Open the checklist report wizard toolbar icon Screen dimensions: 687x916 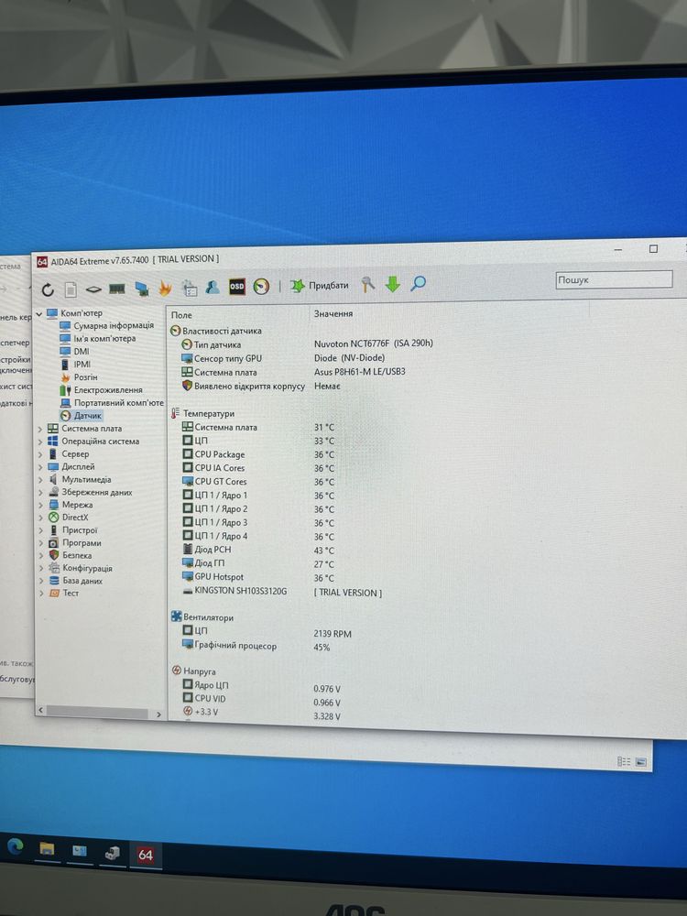(x=190, y=288)
